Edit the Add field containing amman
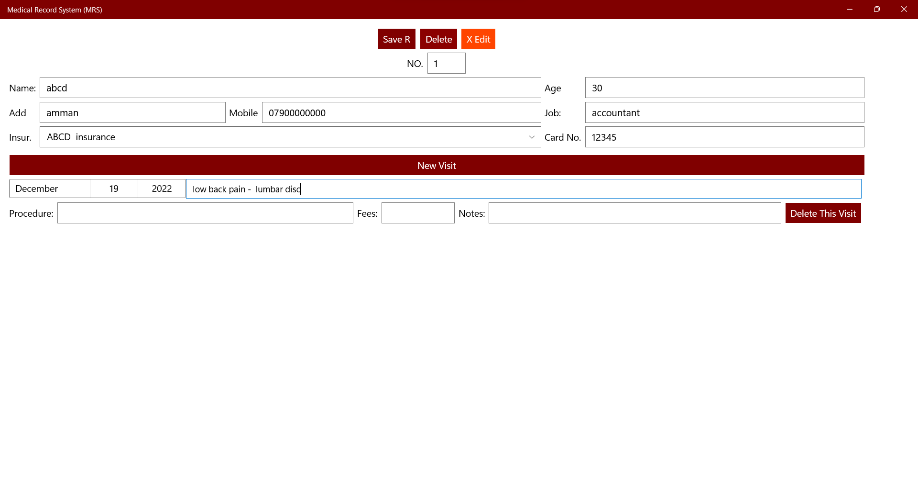Viewport: 918px width, 488px height. click(x=132, y=112)
